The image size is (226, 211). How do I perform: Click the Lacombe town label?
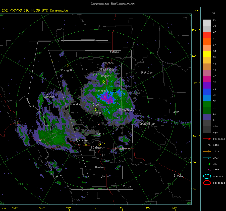point(108,63)
